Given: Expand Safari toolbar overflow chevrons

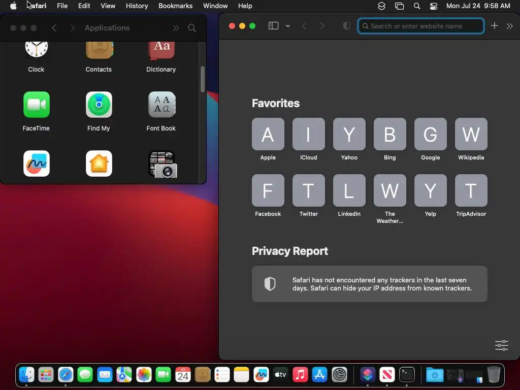Looking at the screenshot, I should [x=510, y=26].
